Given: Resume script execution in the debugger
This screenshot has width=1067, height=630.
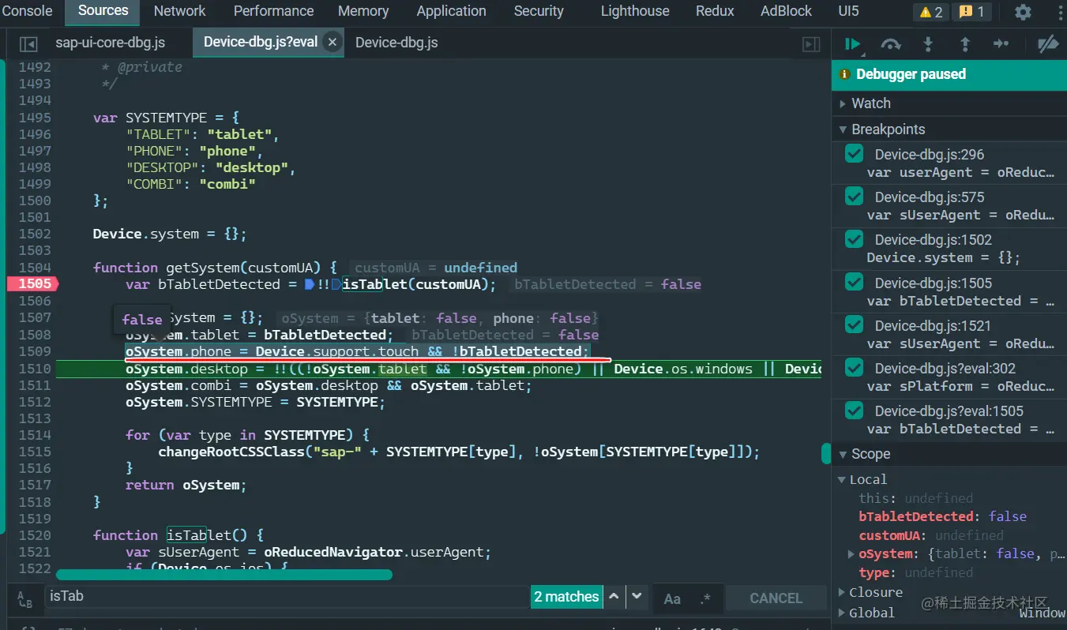Looking at the screenshot, I should [x=852, y=44].
